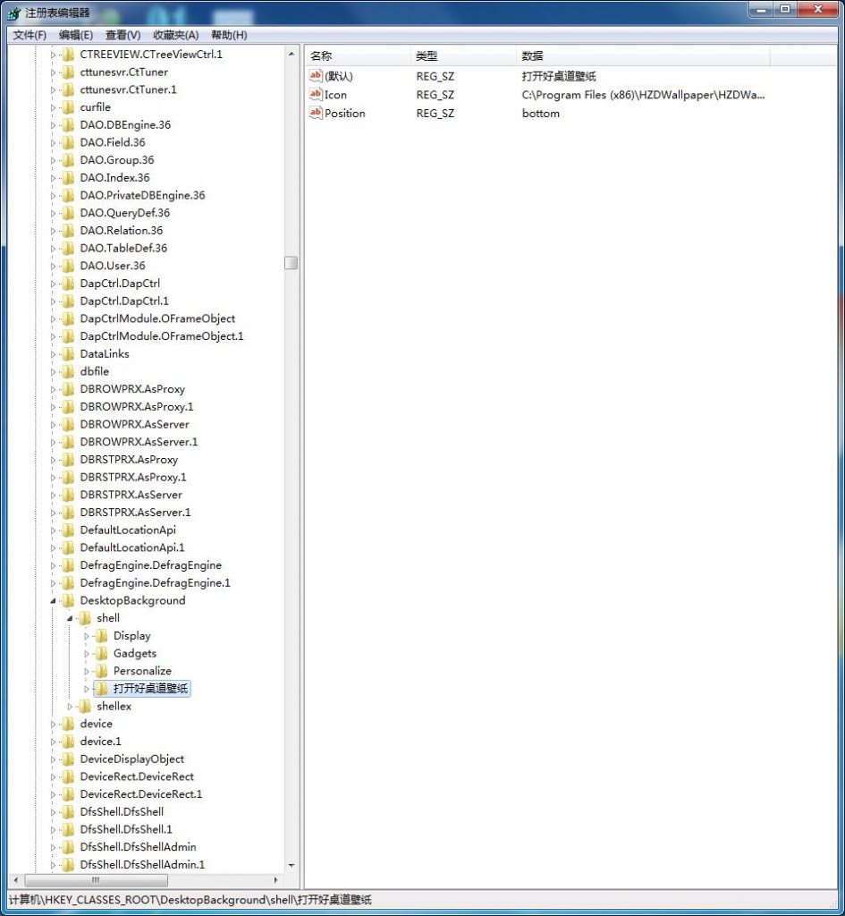Click the tree scrollbar up arrow

pos(292,54)
